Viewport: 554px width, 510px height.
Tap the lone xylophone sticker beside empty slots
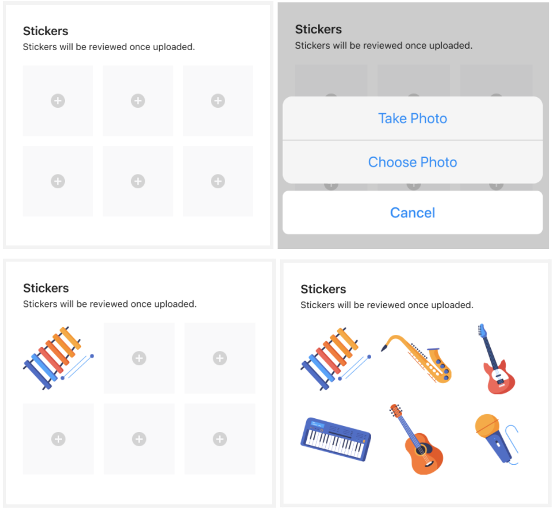[x=58, y=358]
